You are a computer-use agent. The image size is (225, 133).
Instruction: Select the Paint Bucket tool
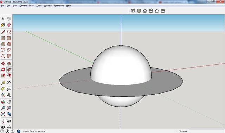[3, 25]
